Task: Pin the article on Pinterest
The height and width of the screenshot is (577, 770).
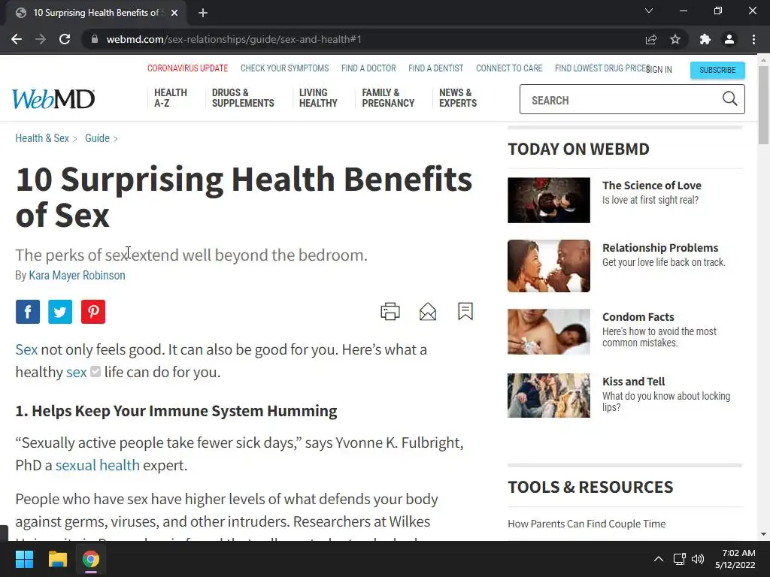Action: (x=92, y=312)
